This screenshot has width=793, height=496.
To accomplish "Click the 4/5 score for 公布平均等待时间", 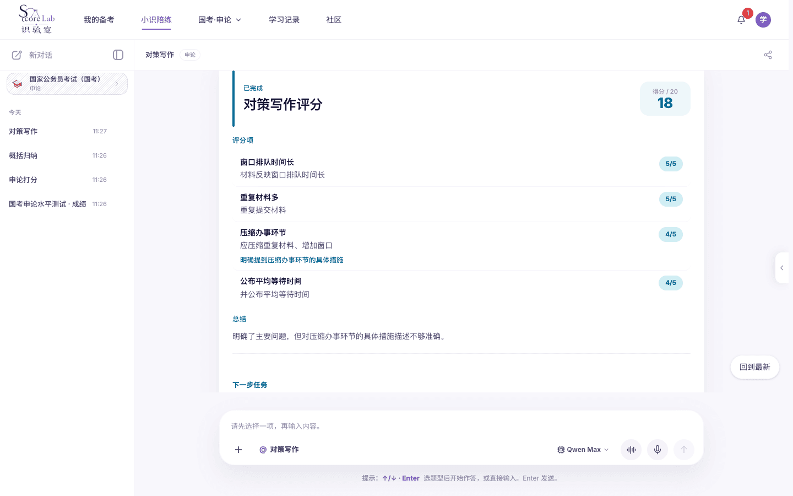I will click(x=671, y=283).
